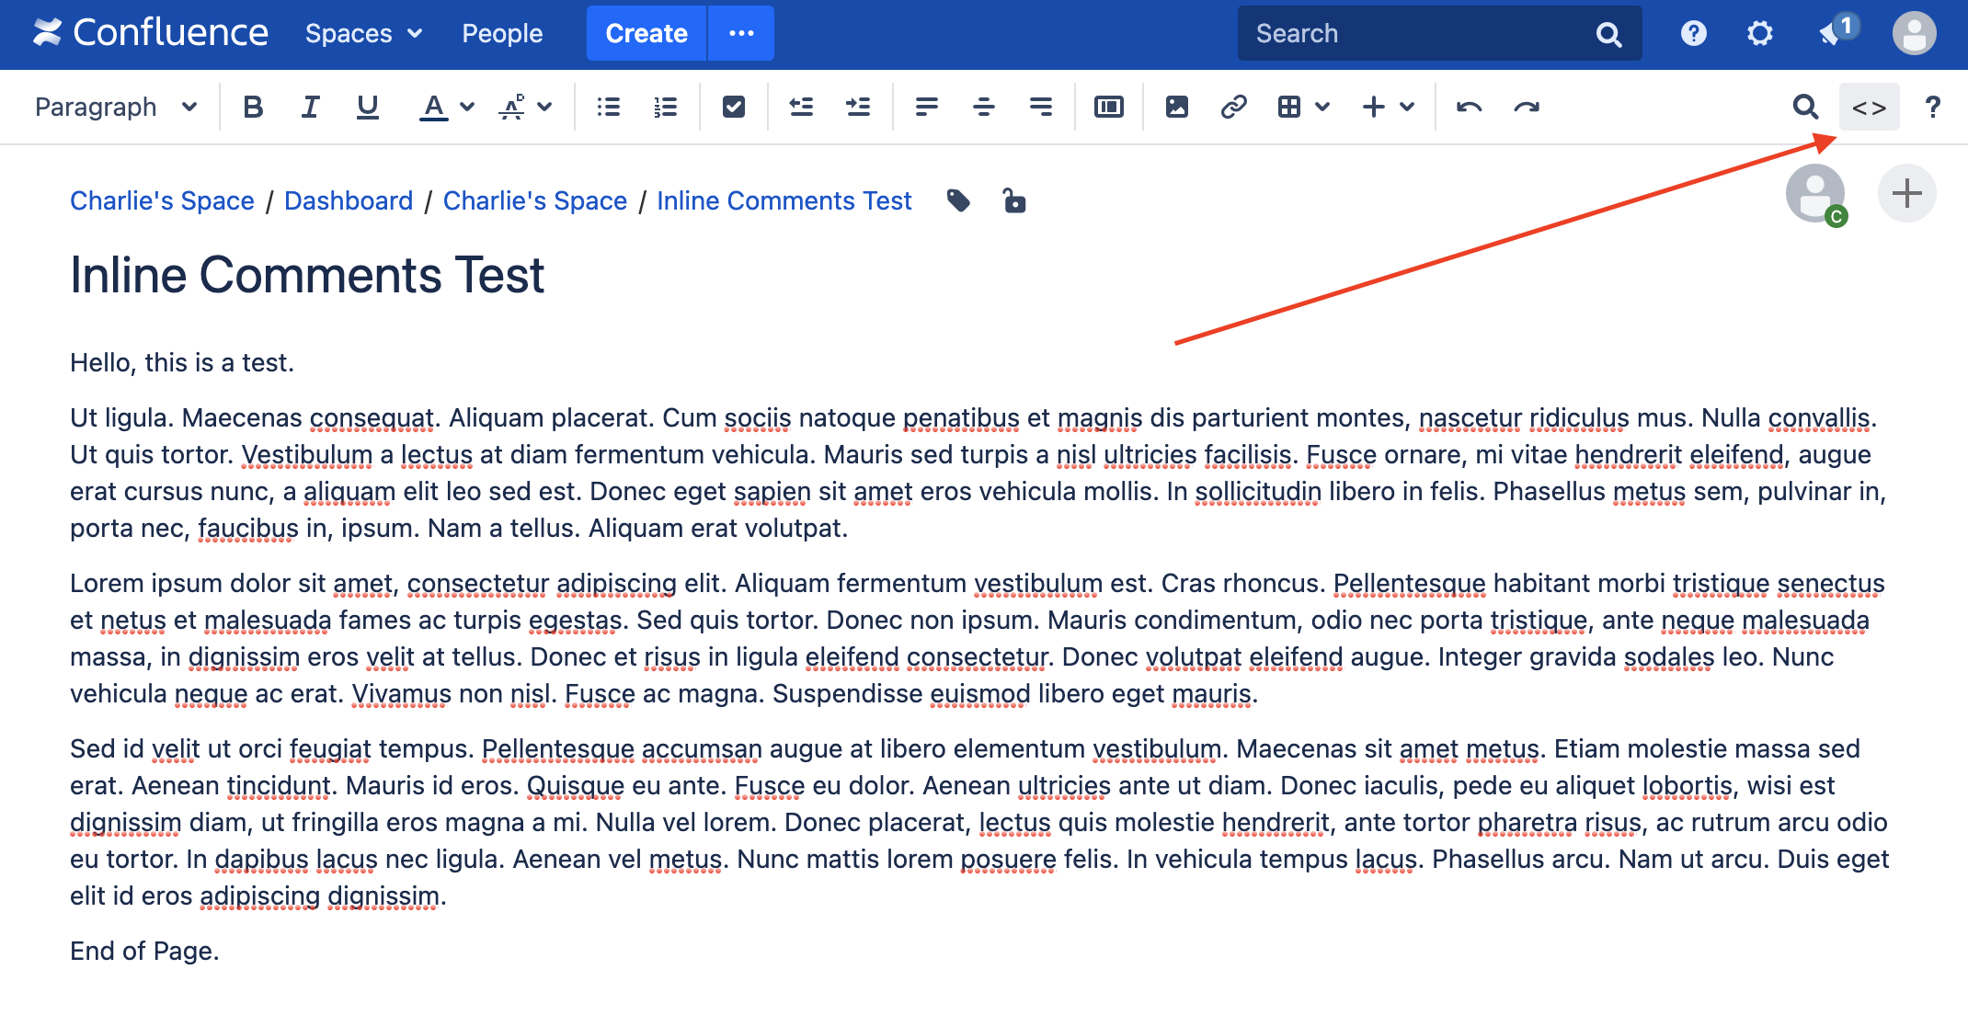
Task: Open the Spaces menu
Action: point(363,34)
